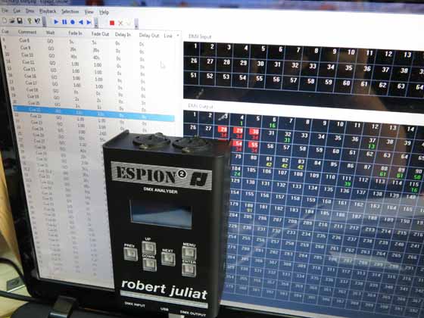Open the Cue menu

(17, 11)
